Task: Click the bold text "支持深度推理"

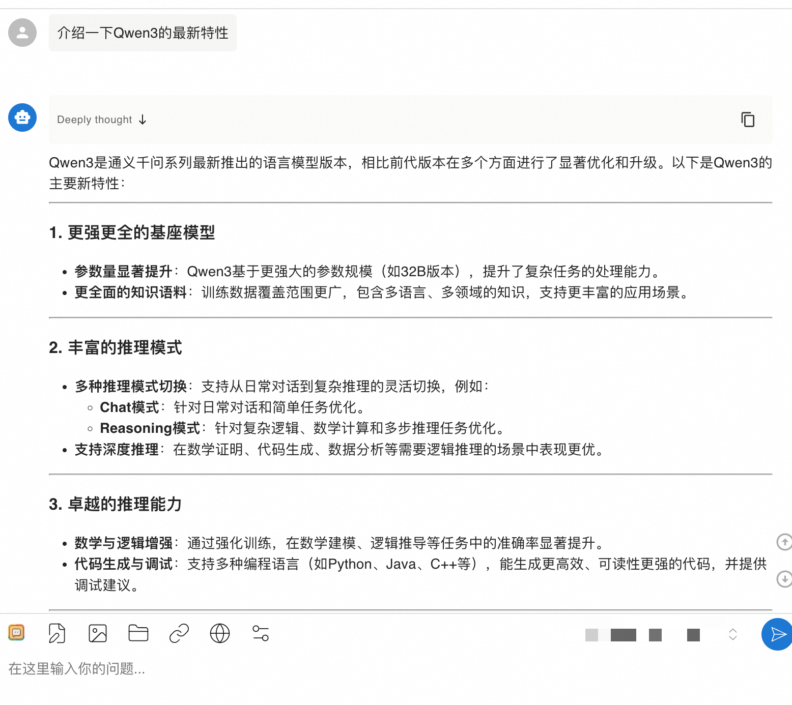Action: 117,450
